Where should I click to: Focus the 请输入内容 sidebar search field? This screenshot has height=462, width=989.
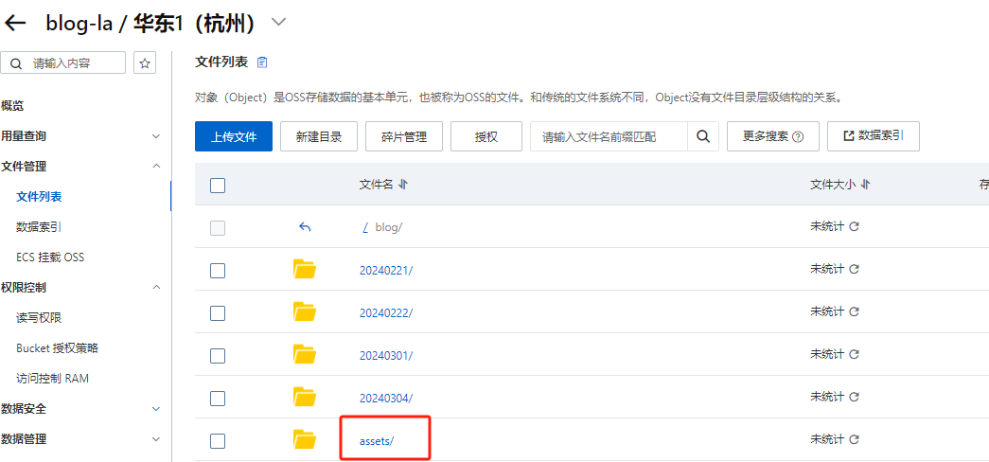(63, 63)
